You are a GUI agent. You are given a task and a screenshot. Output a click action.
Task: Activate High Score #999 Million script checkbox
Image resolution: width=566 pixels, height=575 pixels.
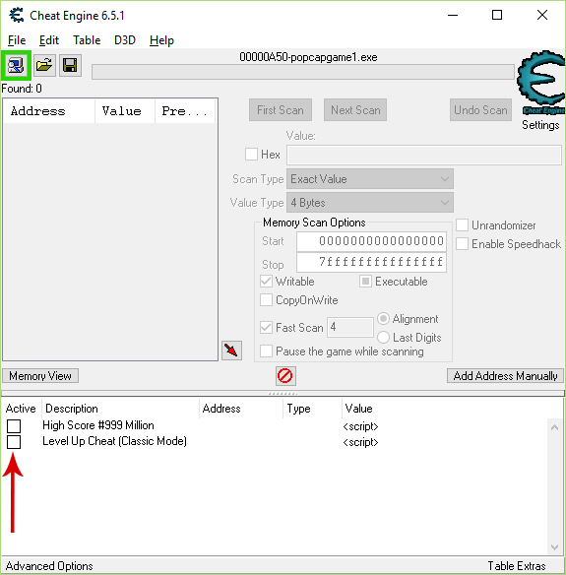14,426
